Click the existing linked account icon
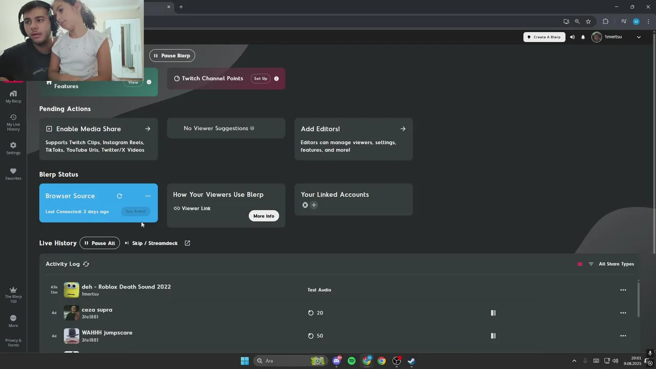 pyautogui.click(x=305, y=205)
